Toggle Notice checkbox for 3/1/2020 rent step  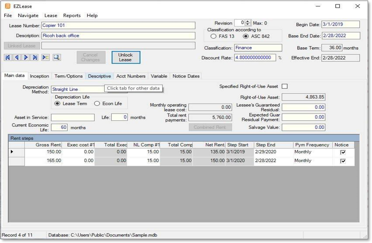[x=343, y=161]
